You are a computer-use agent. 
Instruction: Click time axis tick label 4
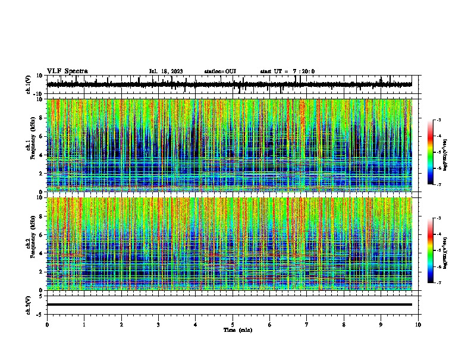[x=196, y=325]
